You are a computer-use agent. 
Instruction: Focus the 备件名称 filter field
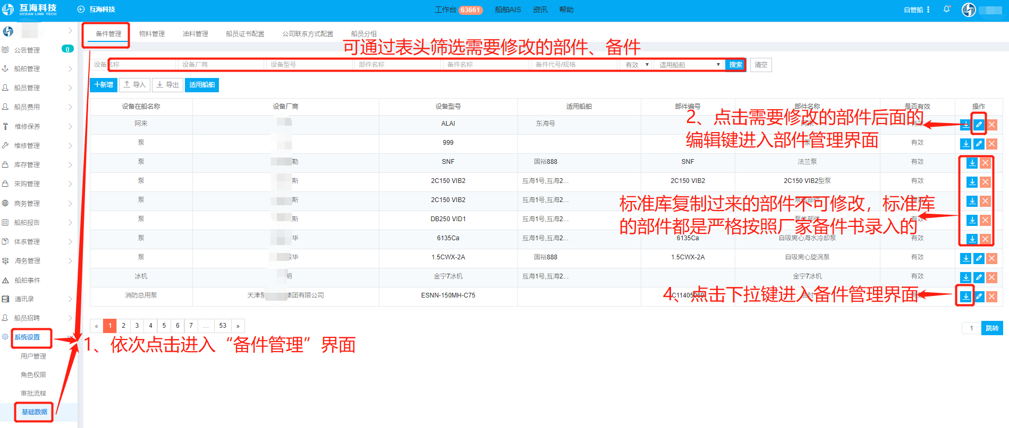(486, 65)
